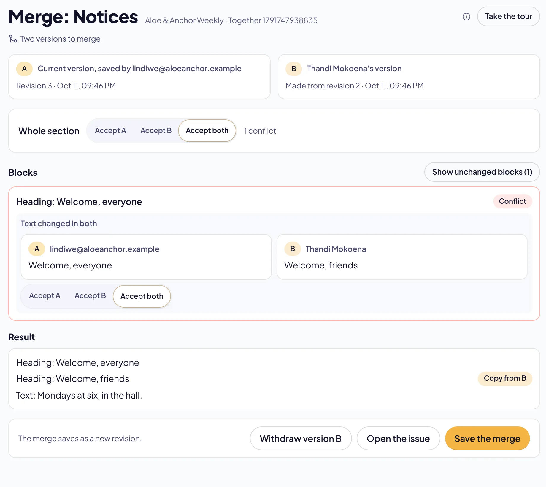Click Withdraw version B

click(301, 439)
